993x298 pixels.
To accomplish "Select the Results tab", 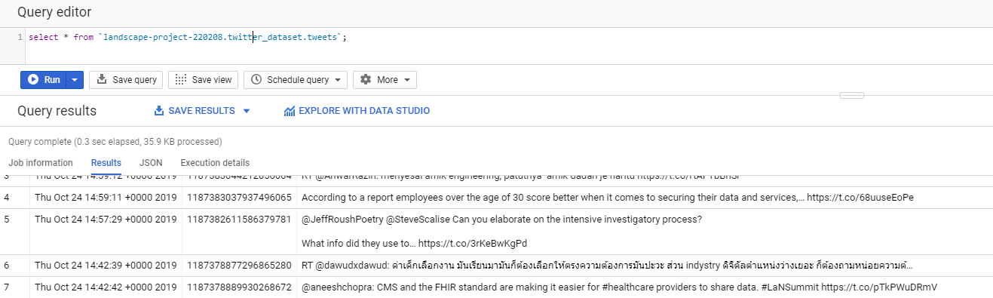I will [106, 163].
